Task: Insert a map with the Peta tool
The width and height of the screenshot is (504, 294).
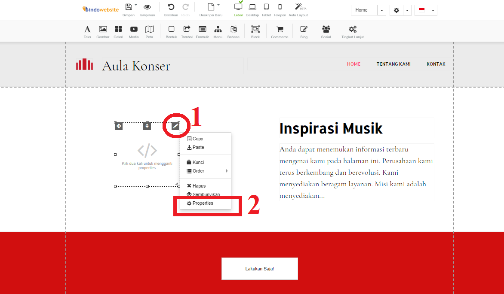Action: pos(149,30)
